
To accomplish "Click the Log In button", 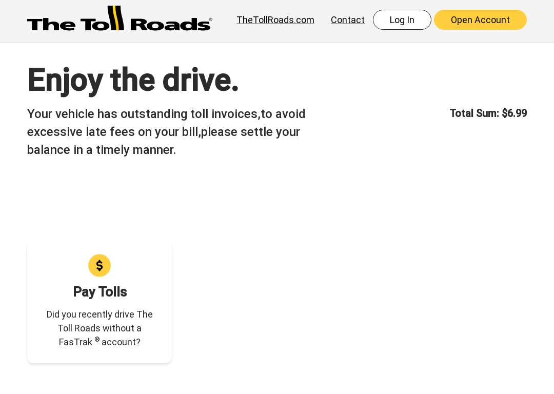I will [402, 20].
